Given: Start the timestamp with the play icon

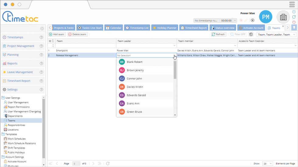Looking at the screenshot, I should 252,20.
